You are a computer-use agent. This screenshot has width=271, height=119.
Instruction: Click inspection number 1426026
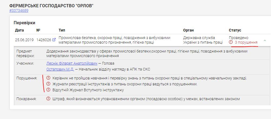click(x=44, y=40)
